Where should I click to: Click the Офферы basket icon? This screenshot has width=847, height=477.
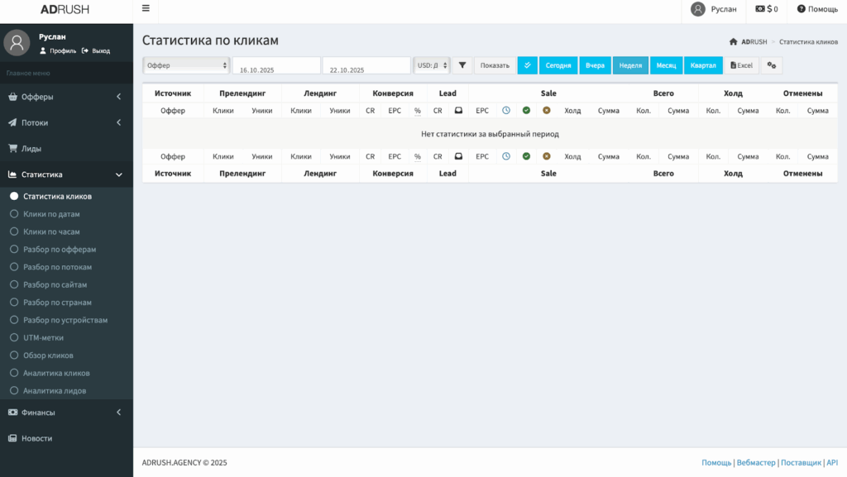pyautogui.click(x=12, y=97)
